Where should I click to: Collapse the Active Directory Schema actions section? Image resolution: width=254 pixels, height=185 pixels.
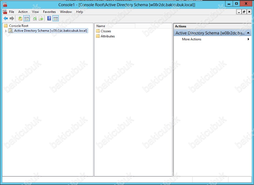click(248, 33)
